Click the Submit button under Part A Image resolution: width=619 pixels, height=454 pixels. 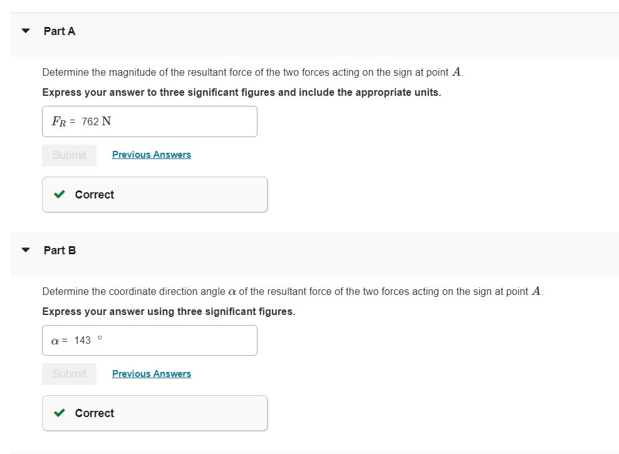(x=69, y=155)
